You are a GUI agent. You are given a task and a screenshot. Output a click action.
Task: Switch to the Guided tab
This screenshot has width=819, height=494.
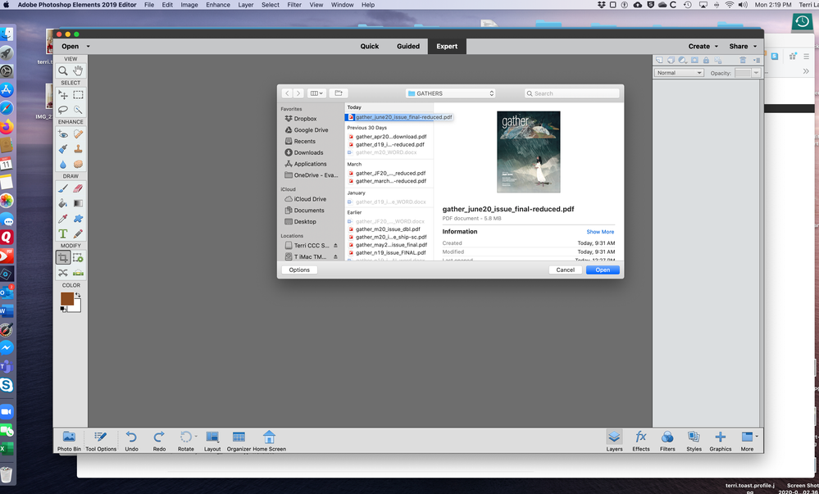(x=408, y=47)
